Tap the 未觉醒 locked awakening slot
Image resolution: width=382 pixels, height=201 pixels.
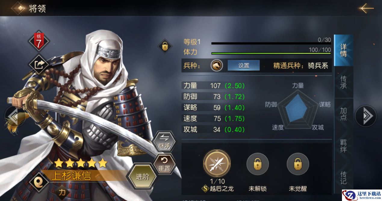[x=298, y=164]
